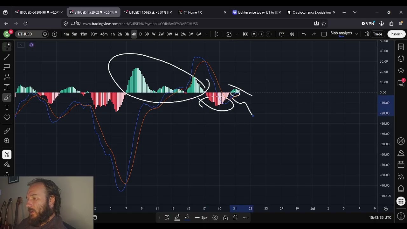Open the pine hat icon in sidebar

401,153
